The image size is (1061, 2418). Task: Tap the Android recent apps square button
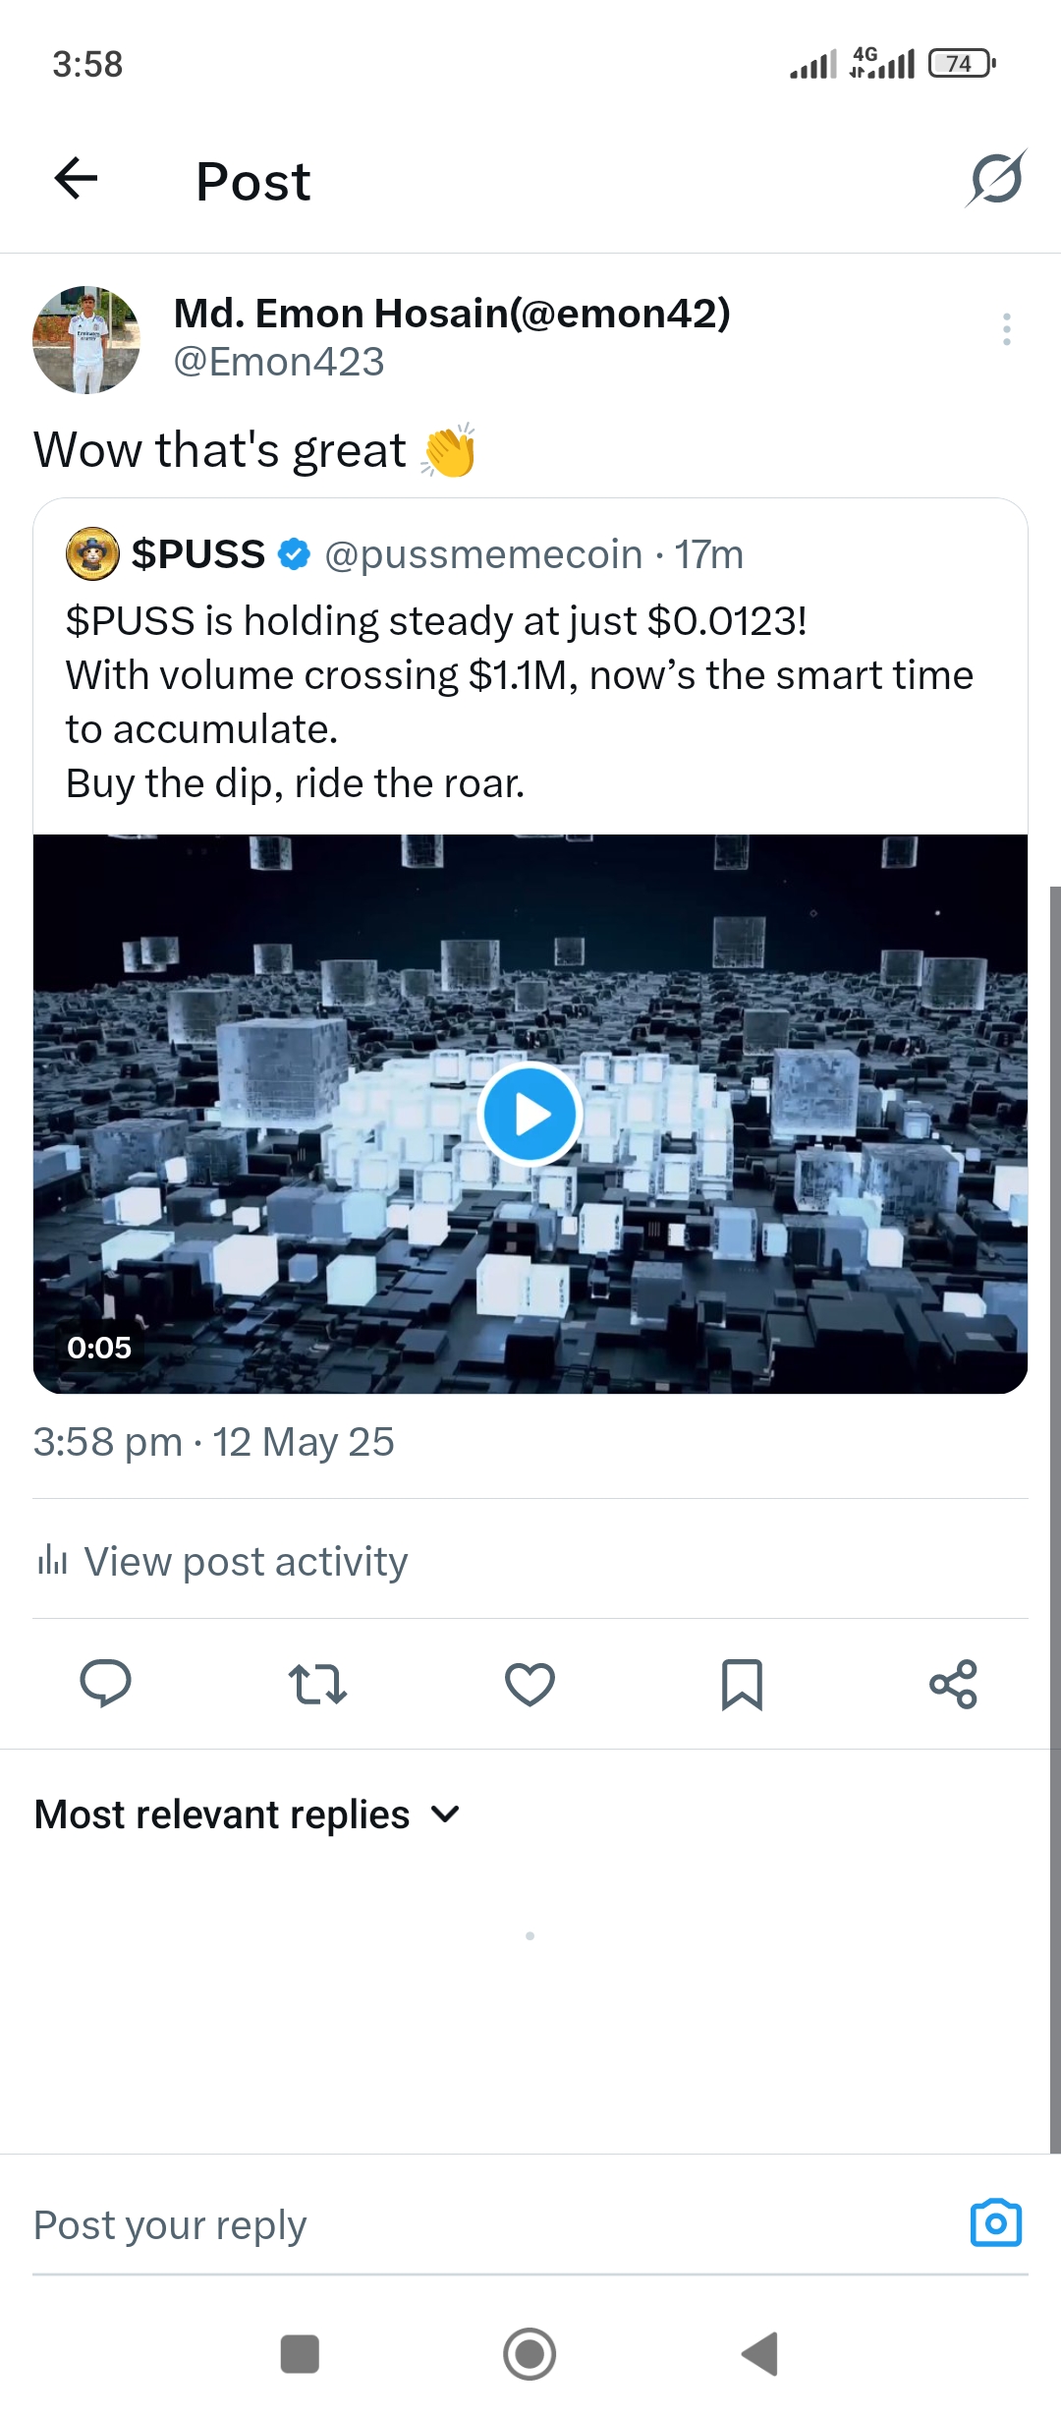[x=300, y=2354]
